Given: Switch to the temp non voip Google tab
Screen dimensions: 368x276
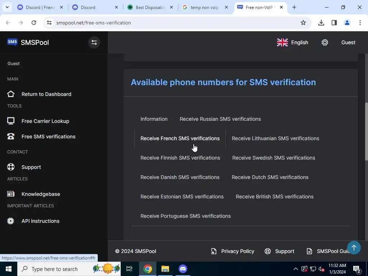Looking at the screenshot, I should [x=204, y=7].
